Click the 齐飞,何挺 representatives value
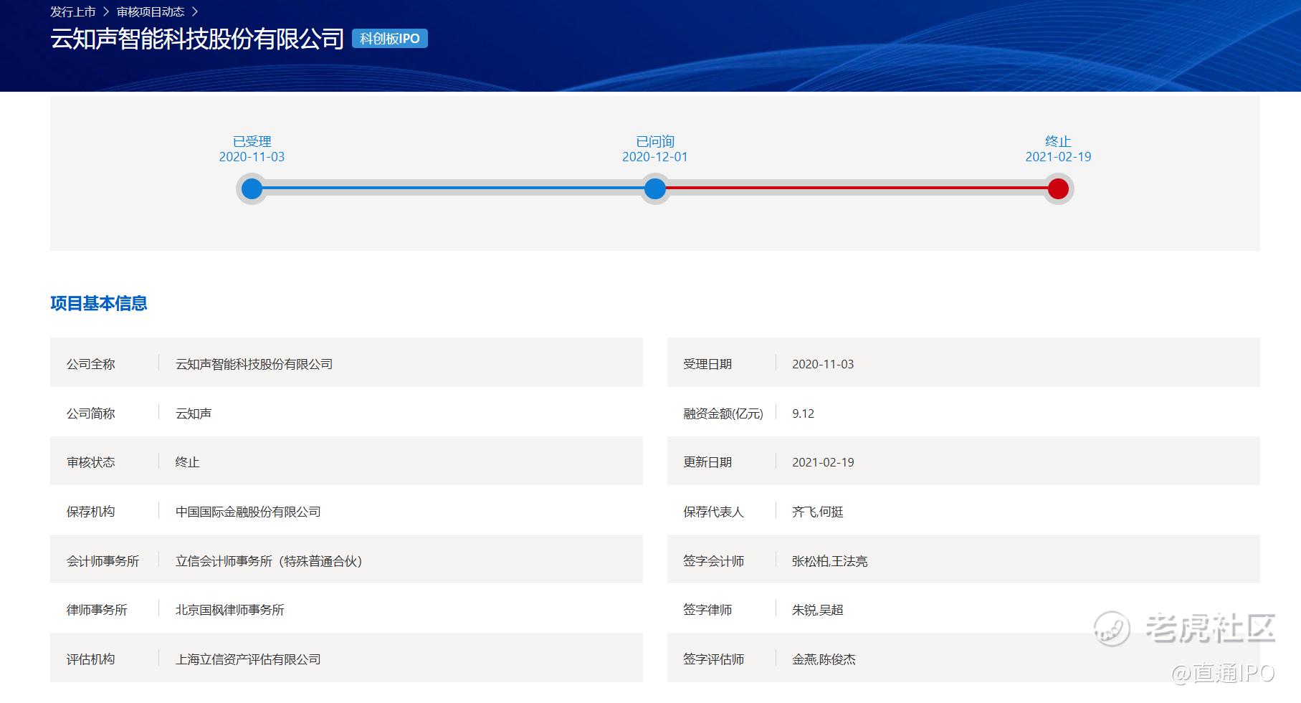This screenshot has height=703, width=1301. click(818, 512)
